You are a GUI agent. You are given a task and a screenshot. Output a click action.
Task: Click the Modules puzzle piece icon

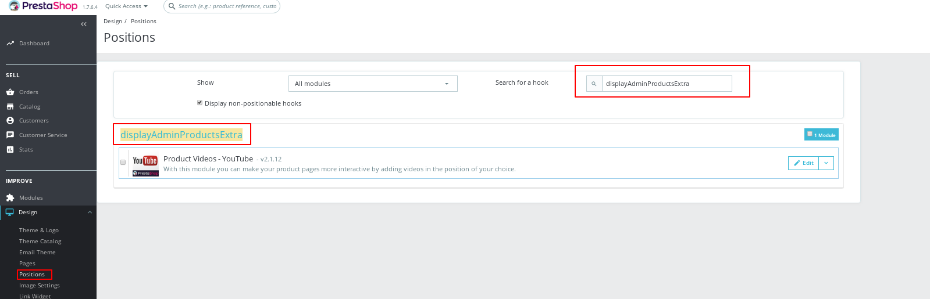click(x=10, y=197)
